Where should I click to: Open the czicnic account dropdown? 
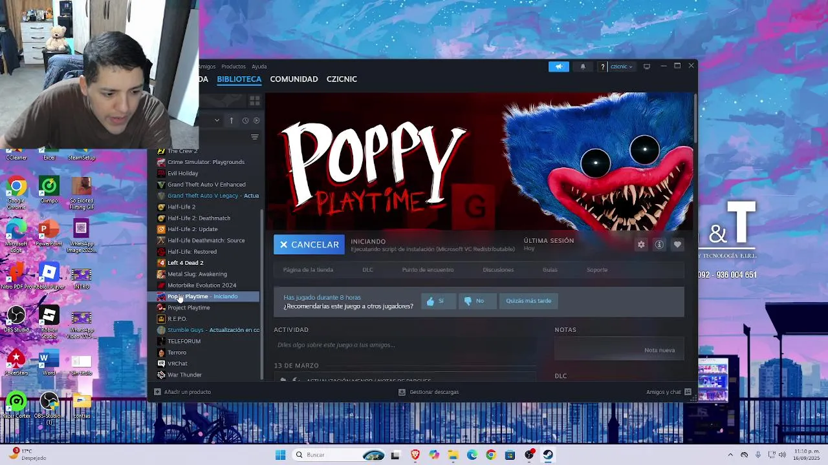click(x=622, y=67)
